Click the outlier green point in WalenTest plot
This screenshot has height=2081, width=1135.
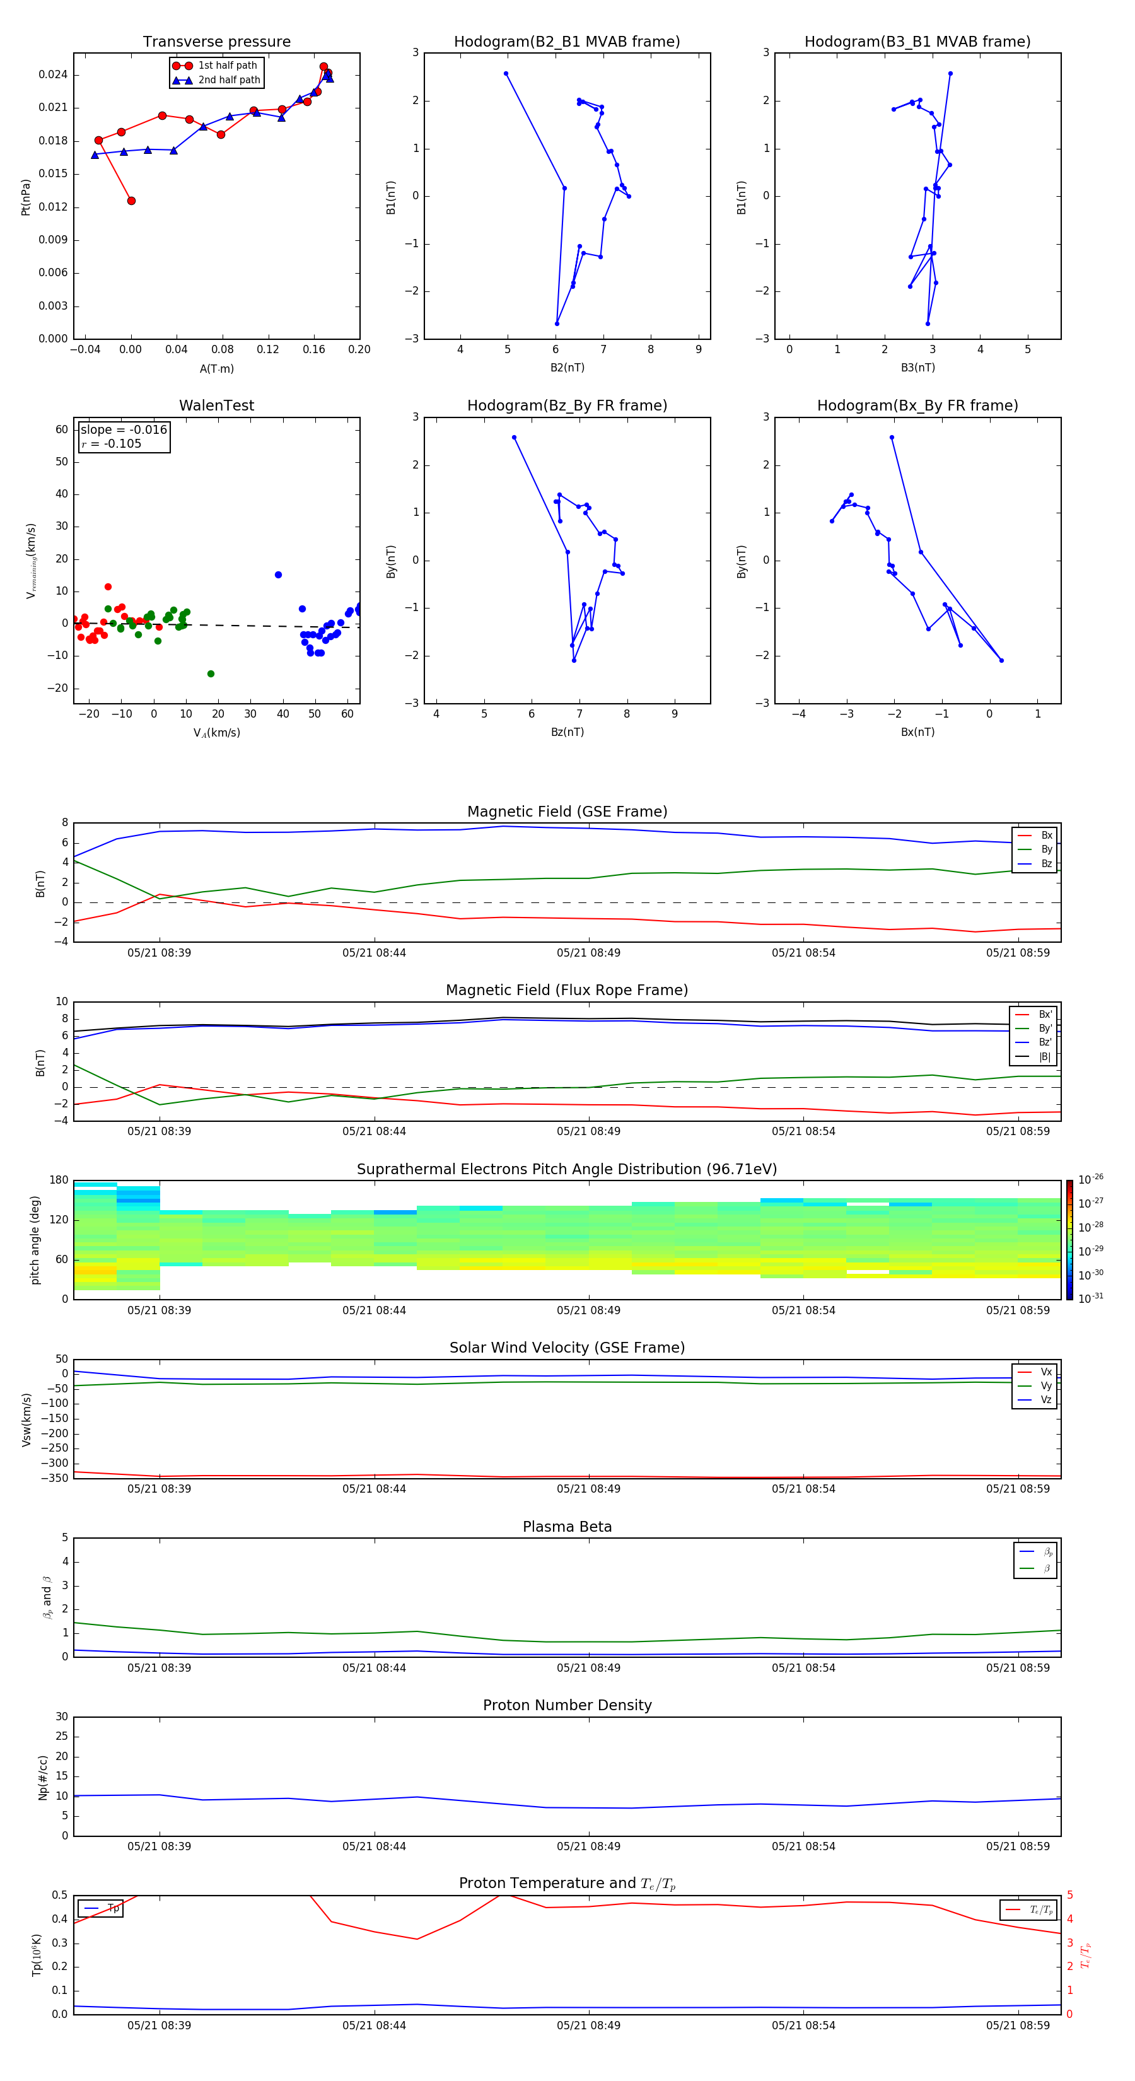[211, 673]
